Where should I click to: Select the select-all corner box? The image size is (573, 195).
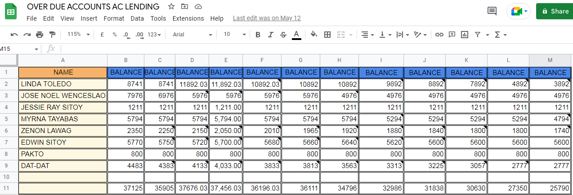pyautogui.click(x=8, y=60)
